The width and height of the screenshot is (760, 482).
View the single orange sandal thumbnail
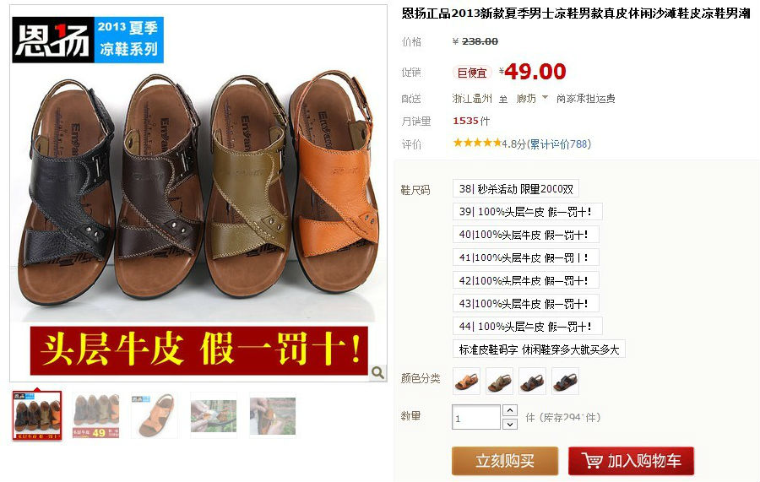point(155,415)
